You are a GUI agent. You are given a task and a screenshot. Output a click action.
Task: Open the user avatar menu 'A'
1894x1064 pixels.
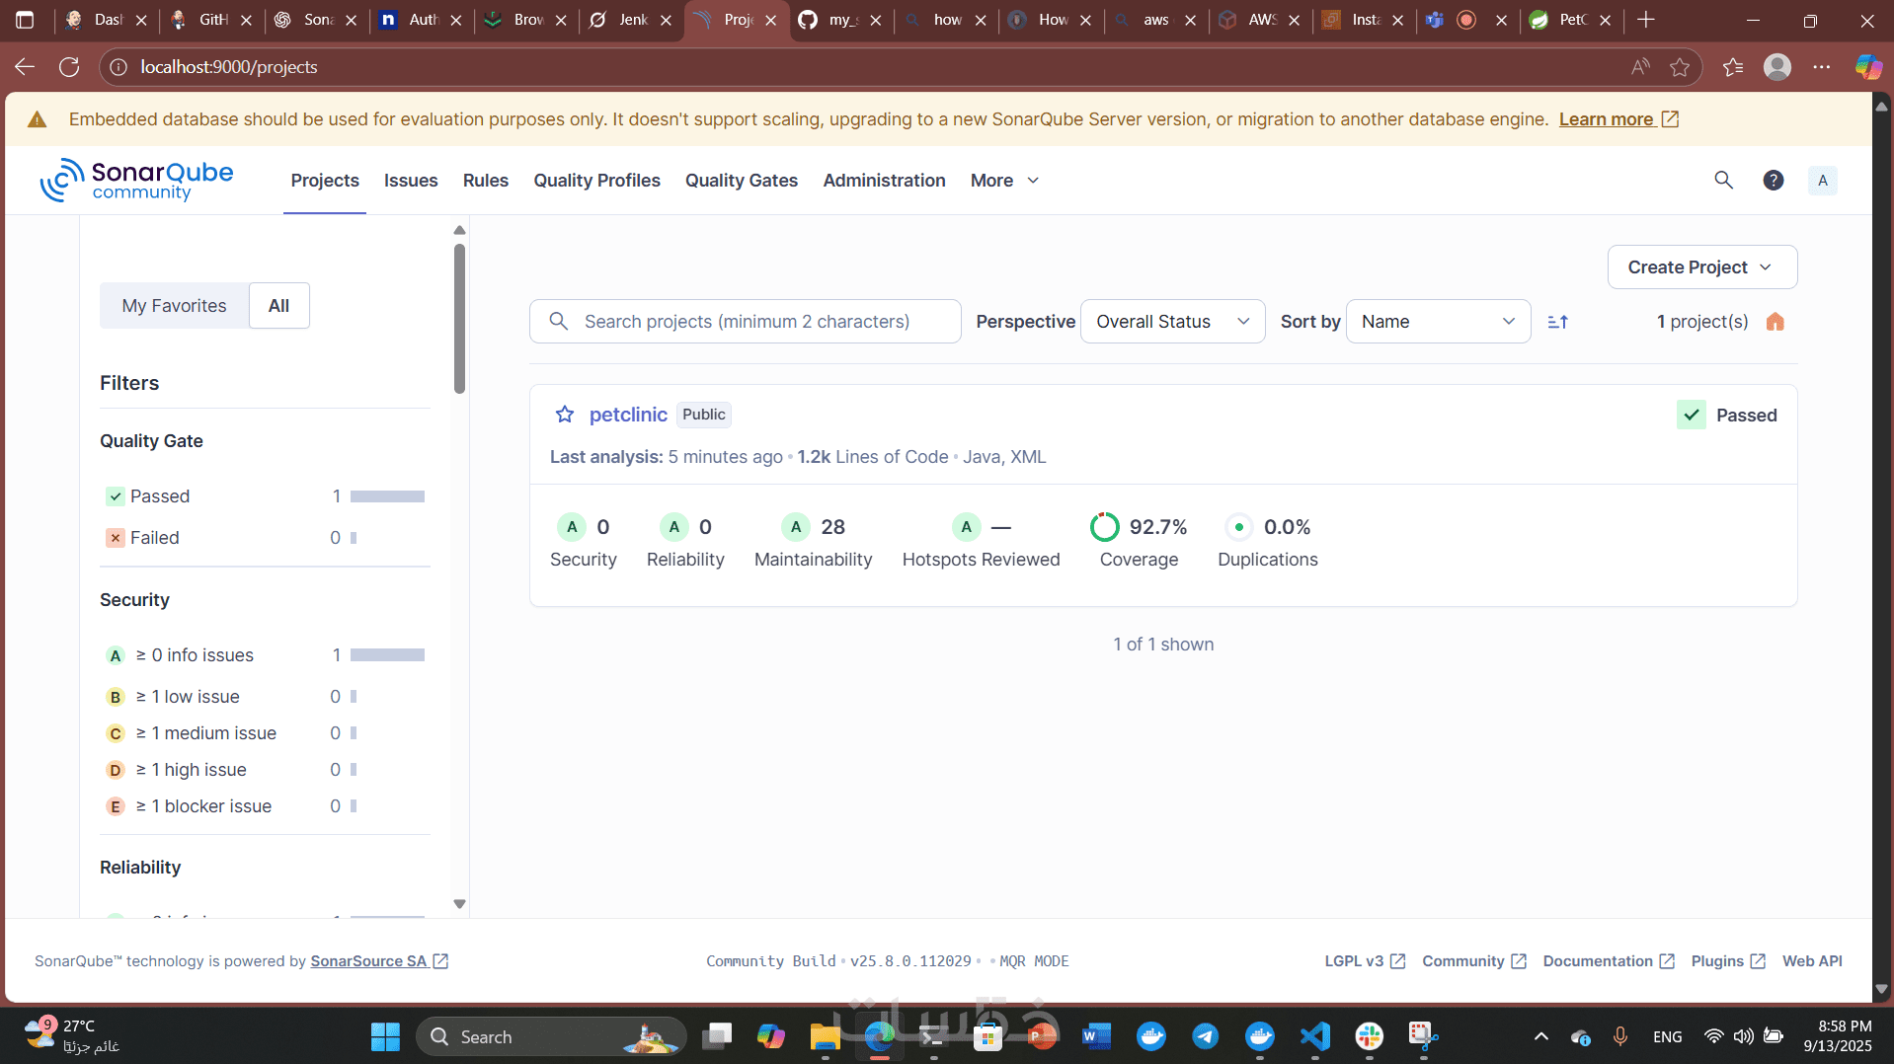[1823, 180]
